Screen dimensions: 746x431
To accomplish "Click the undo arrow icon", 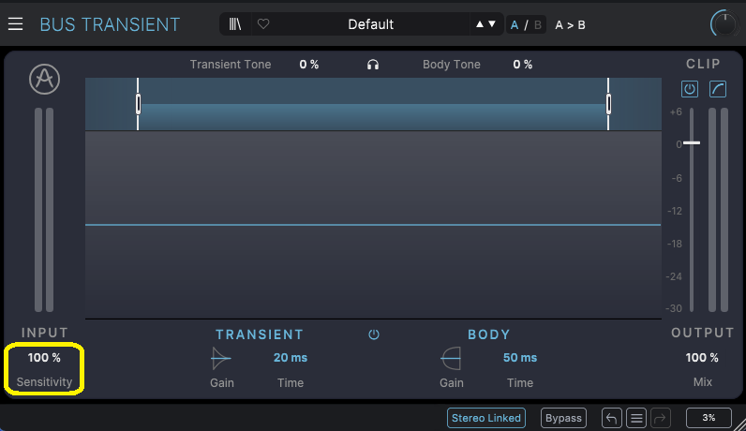I will coord(612,418).
